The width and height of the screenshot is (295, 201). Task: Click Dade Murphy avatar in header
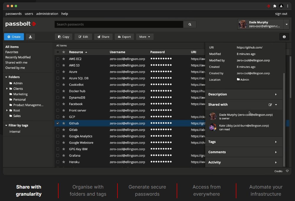[x=243, y=24]
